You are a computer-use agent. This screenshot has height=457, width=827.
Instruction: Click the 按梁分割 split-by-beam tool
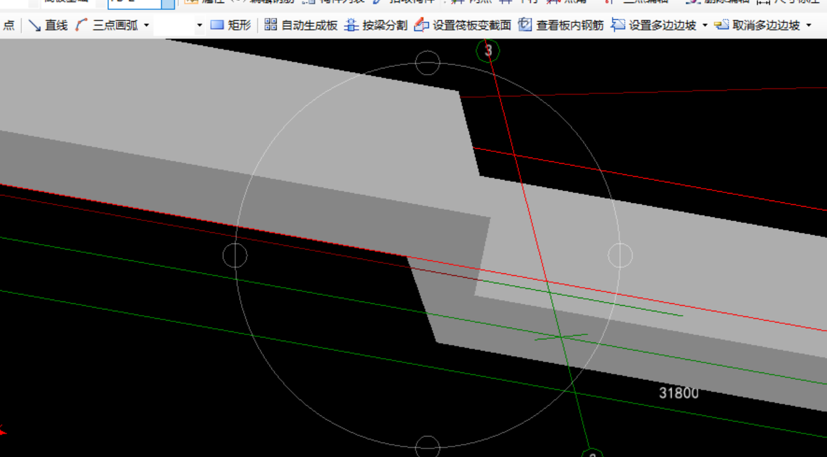pos(376,26)
